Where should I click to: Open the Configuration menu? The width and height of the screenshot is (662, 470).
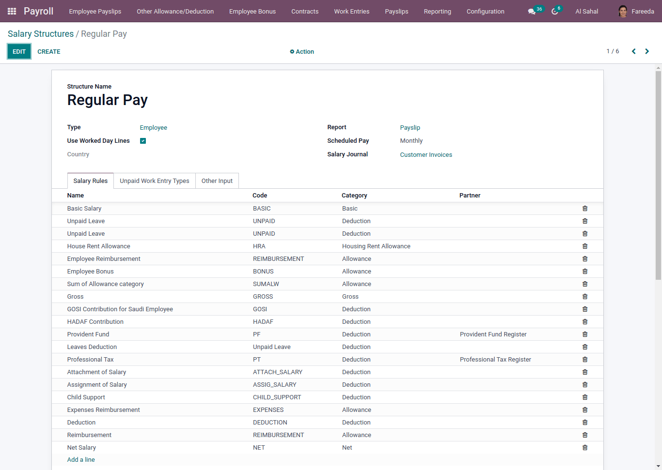pos(485,11)
